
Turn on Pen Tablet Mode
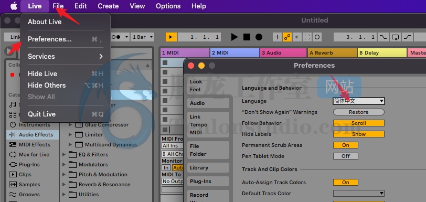(346, 156)
